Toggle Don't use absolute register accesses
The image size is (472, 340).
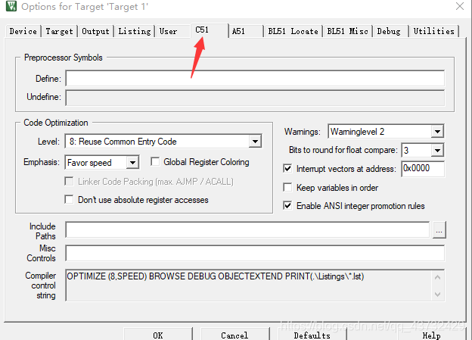coord(70,200)
